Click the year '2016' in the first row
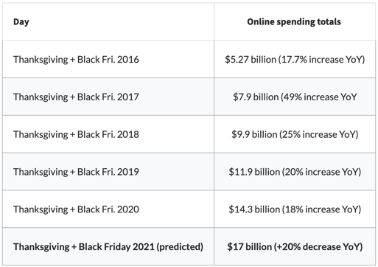This screenshot has width=378, height=267. [x=128, y=60]
